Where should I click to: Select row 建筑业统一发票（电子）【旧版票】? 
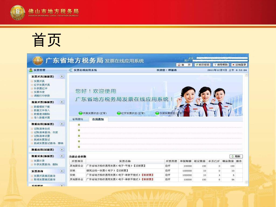pyautogui.click(x=156, y=171)
